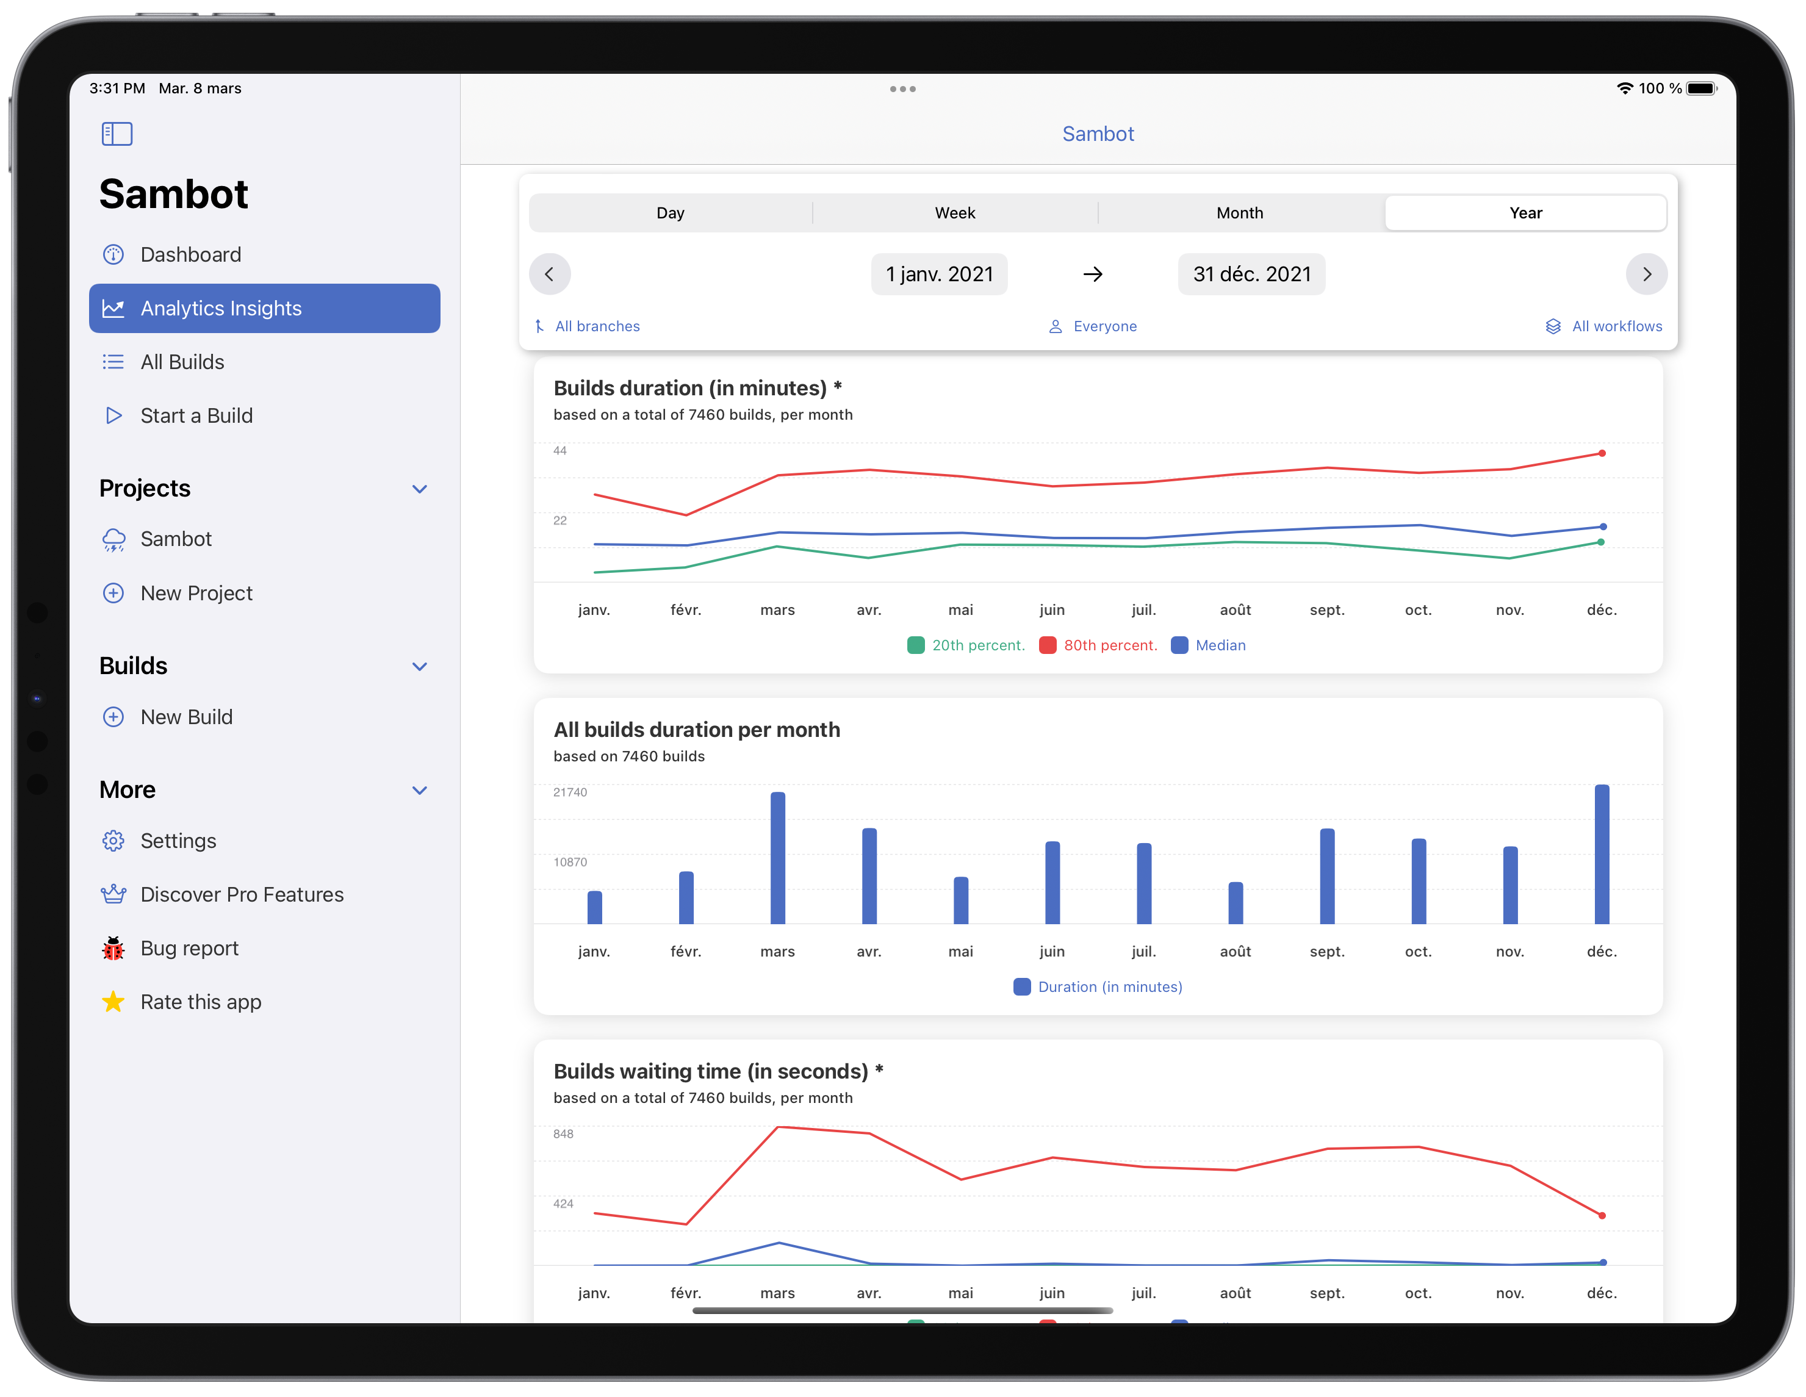
Task: Click the Bug report ladybug icon
Action: click(114, 949)
